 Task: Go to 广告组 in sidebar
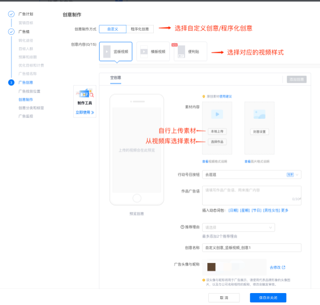click(x=24, y=32)
